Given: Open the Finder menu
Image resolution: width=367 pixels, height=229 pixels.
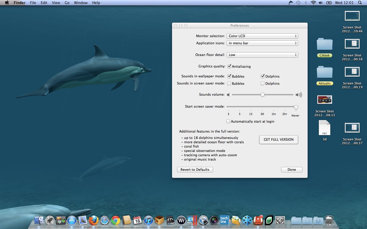Looking at the screenshot, I should point(20,3).
